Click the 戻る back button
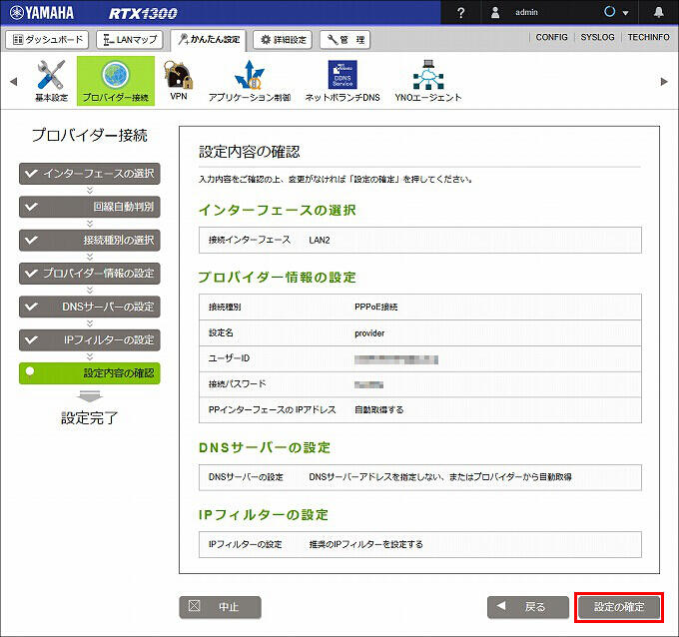This screenshot has height=637, width=679. point(528,607)
